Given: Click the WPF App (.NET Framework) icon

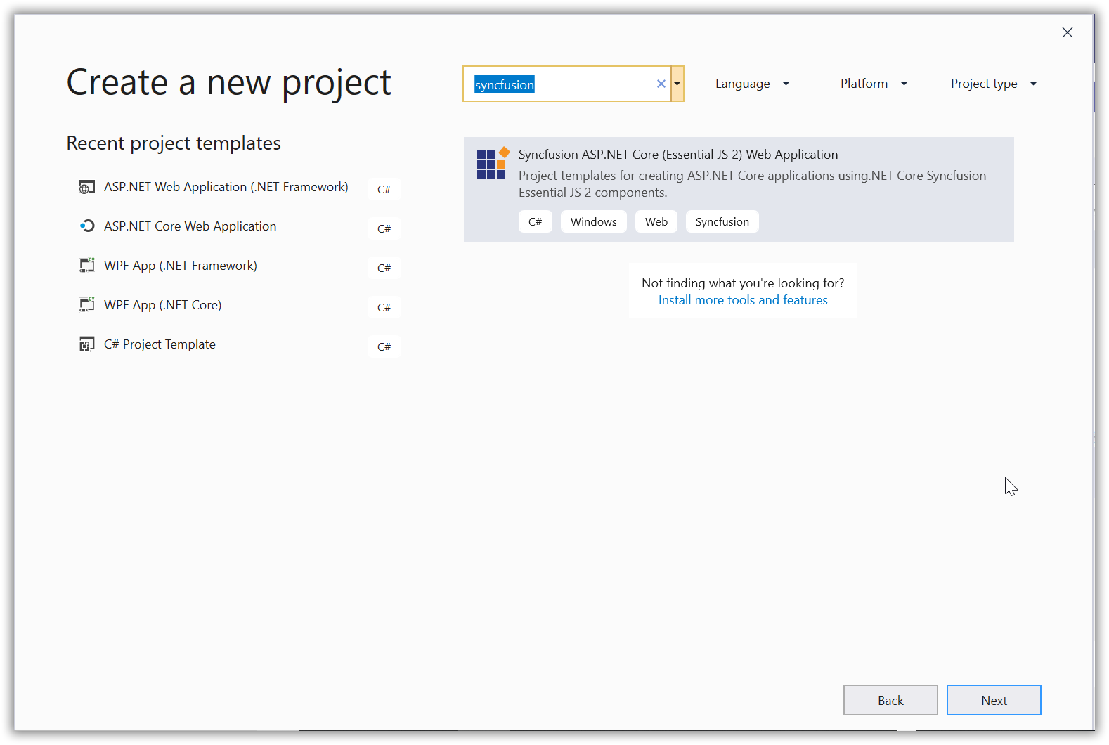Looking at the screenshot, I should [86, 266].
